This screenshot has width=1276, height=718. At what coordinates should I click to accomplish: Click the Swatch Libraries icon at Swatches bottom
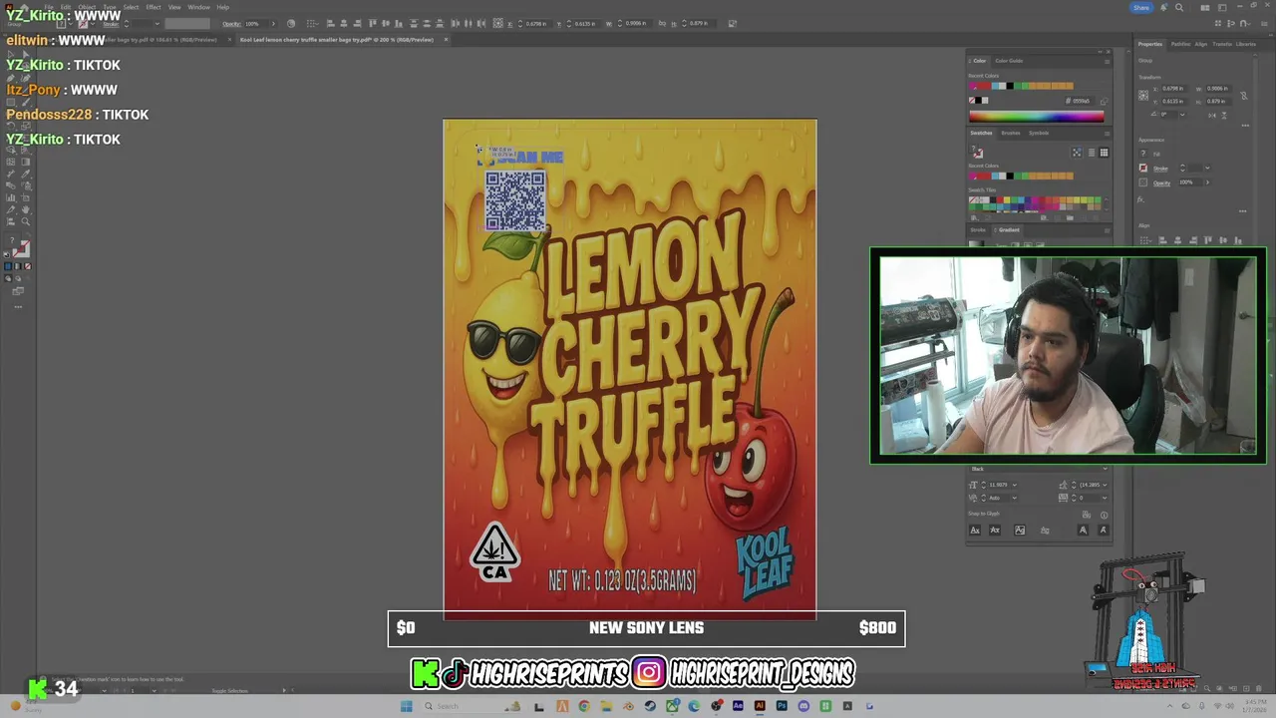pyautogui.click(x=974, y=217)
